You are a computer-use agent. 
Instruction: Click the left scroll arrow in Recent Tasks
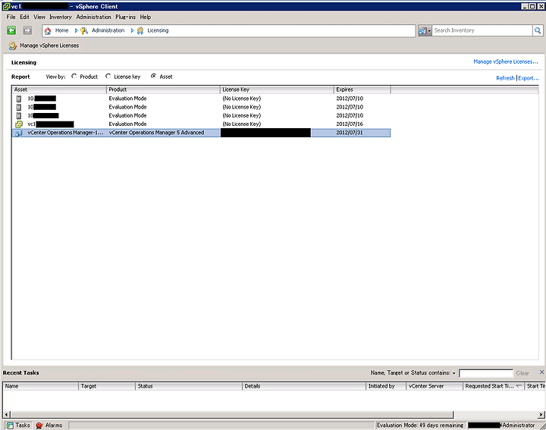pyautogui.click(x=6, y=415)
